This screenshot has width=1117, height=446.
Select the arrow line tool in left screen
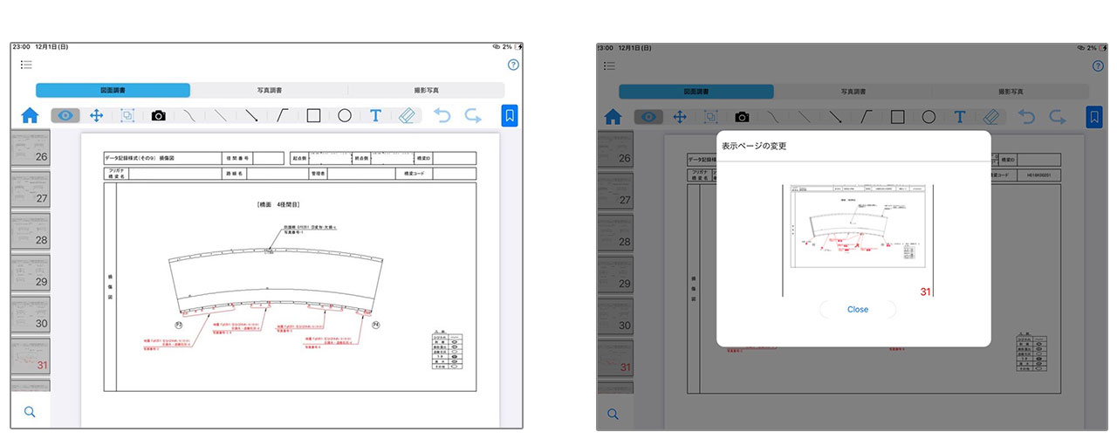(251, 115)
